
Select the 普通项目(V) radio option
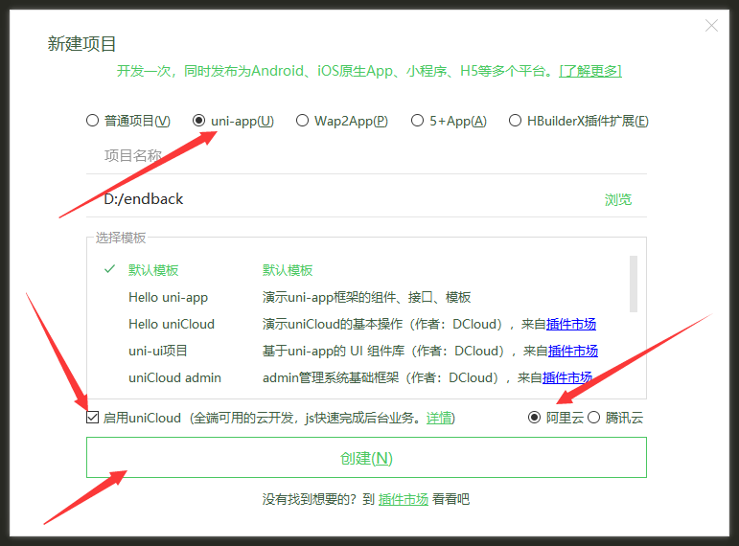pos(128,121)
